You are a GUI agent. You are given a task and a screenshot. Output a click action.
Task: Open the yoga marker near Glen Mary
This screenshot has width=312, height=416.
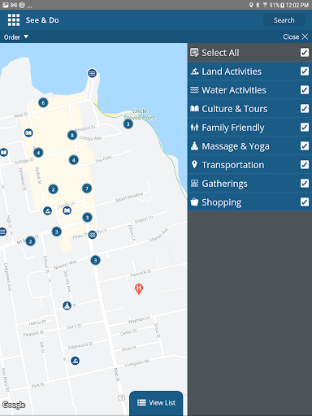(67, 305)
